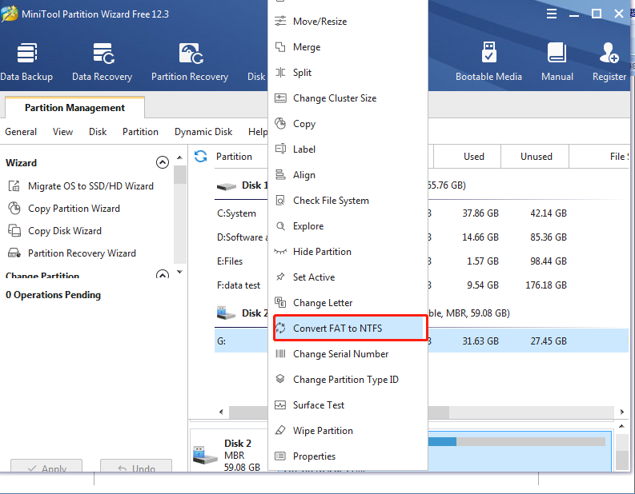The image size is (635, 494).
Task: Click the Unused column header
Action: pyautogui.click(x=536, y=156)
